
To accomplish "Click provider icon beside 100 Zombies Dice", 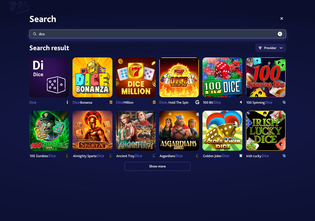I will (x=67, y=156).
